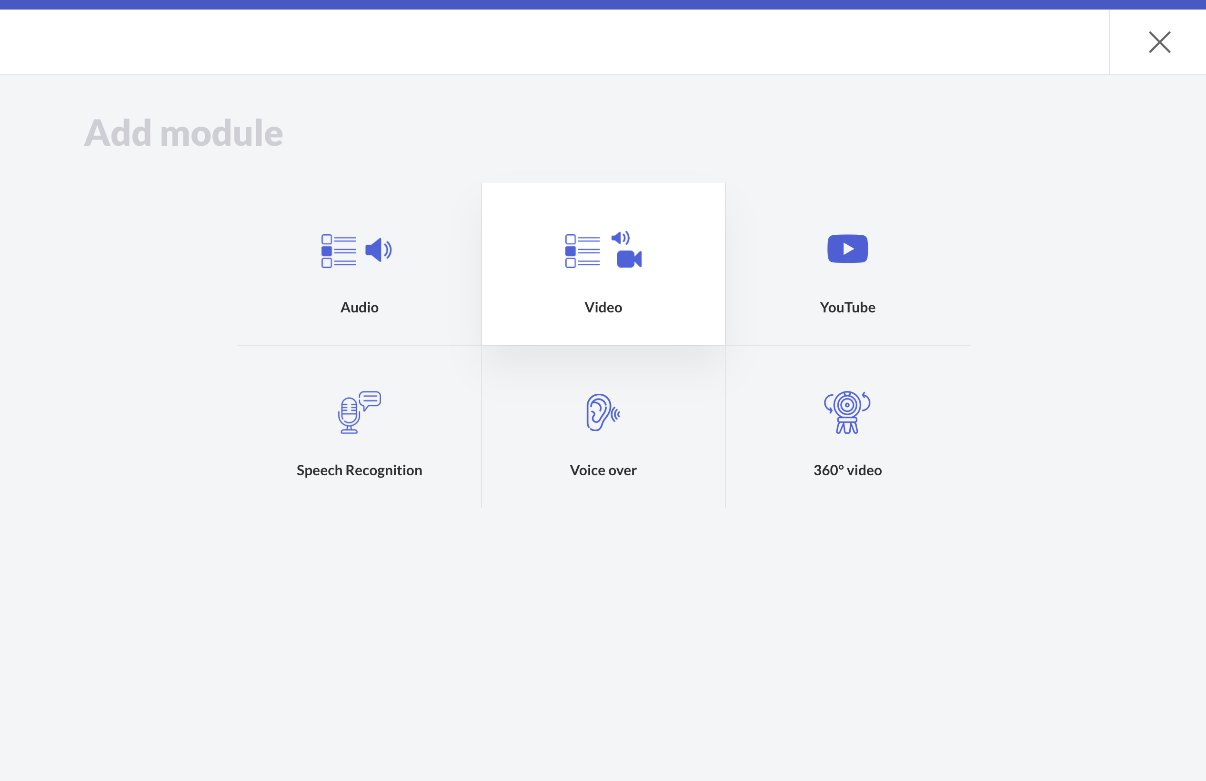Close the Add module dialog

click(x=1159, y=42)
